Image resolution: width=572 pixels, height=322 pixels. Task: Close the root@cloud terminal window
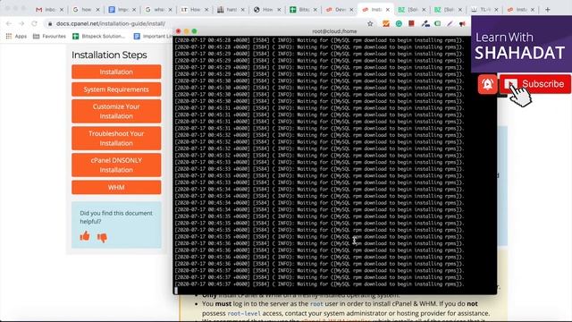(x=179, y=31)
